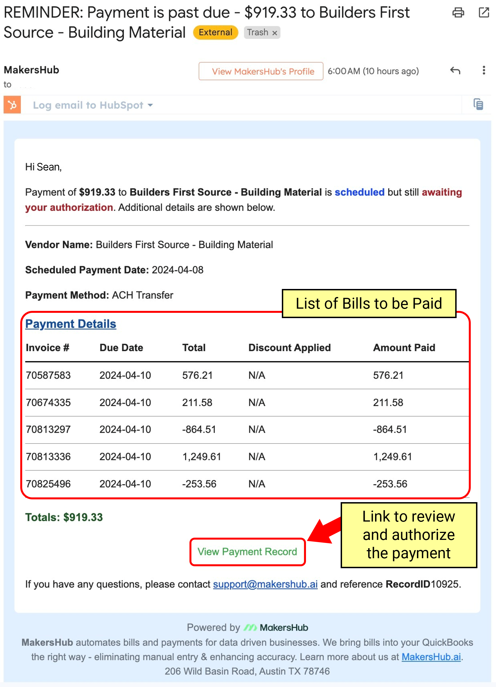Click the 6:00 AM timestamp
This screenshot has height=687, width=496.
point(373,71)
